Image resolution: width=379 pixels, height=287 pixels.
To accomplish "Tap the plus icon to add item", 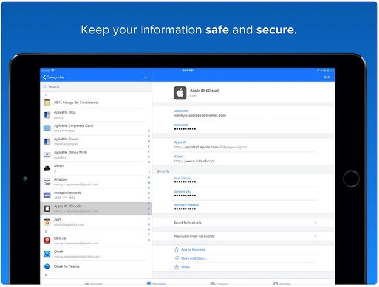I will (146, 77).
